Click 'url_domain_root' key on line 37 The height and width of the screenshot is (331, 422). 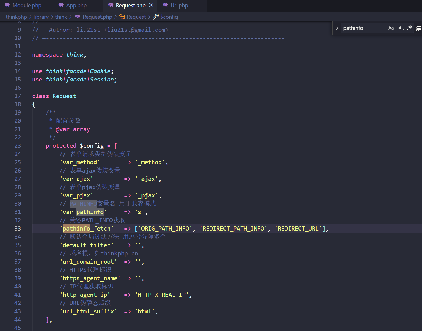88,262
